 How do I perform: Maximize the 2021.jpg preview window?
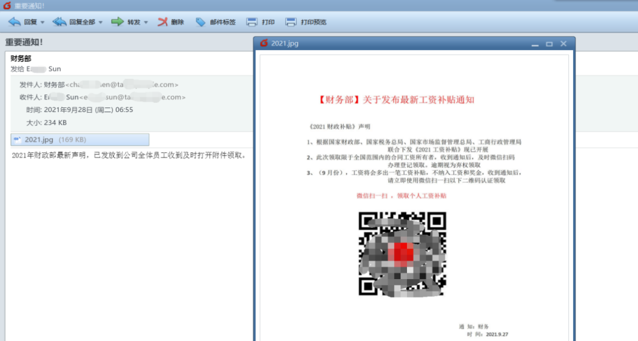click(549, 44)
